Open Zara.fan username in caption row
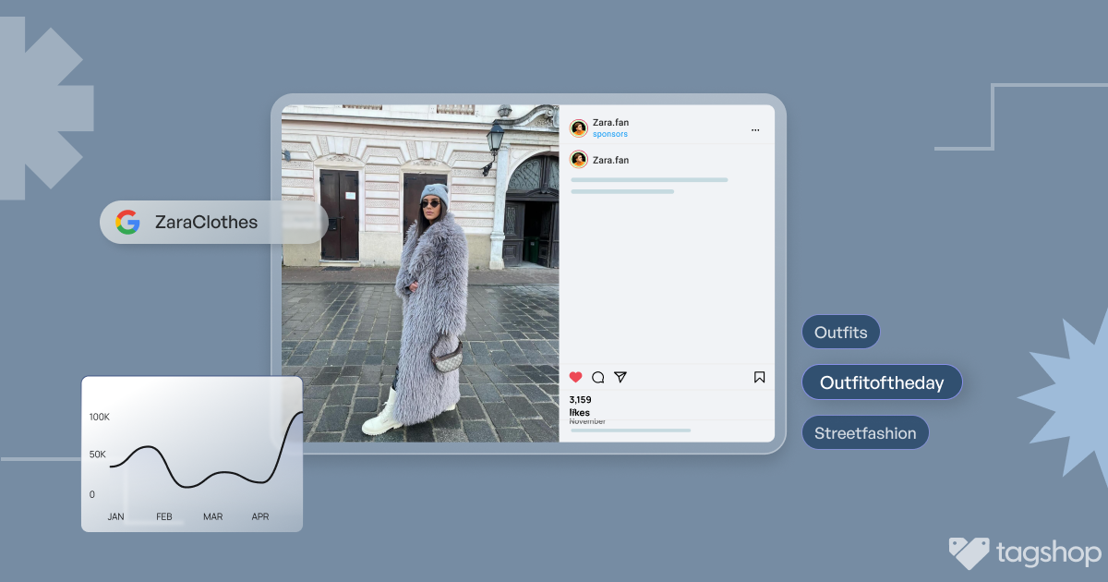The width and height of the screenshot is (1108, 582). point(610,160)
